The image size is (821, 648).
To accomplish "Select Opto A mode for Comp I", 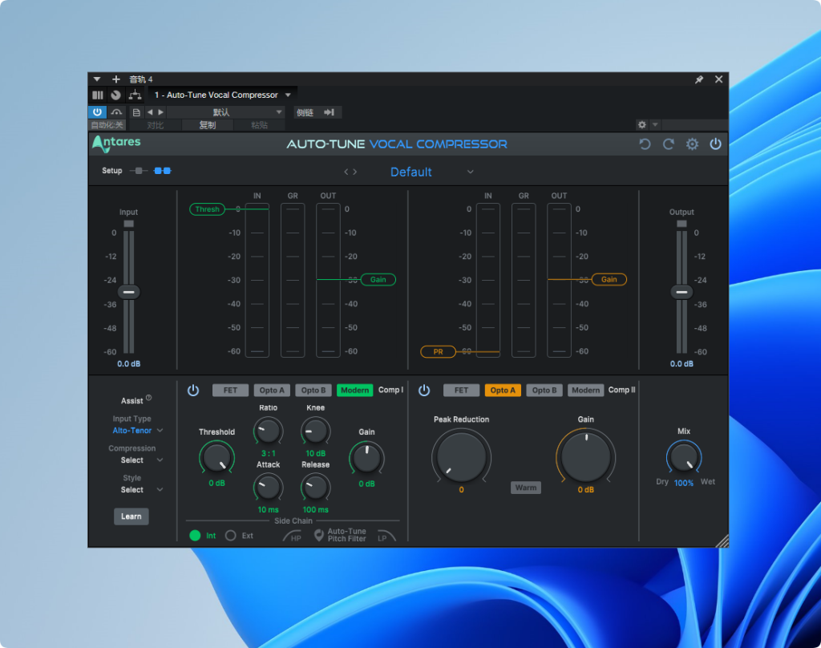I will click(272, 391).
